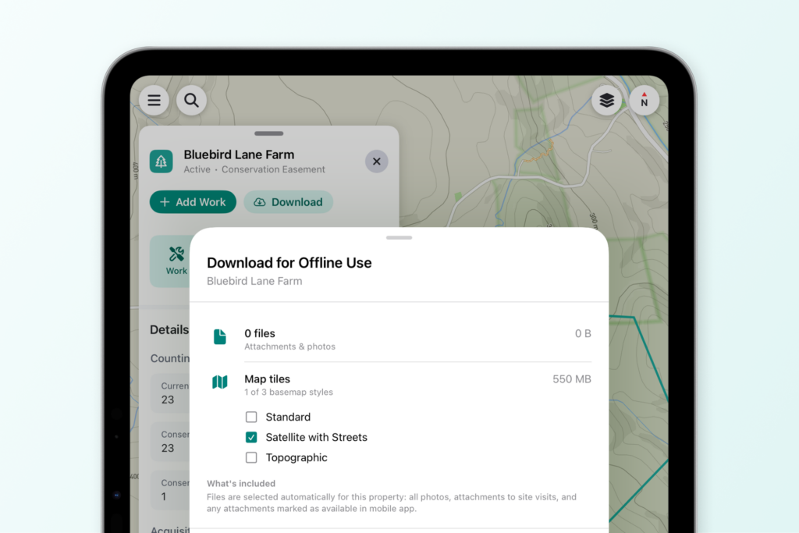Click the "Details" section heading

click(x=169, y=329)
